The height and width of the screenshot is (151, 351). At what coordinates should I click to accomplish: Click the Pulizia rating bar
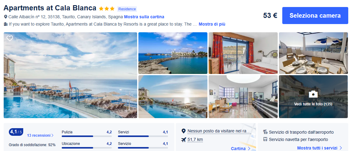point(77,136)
